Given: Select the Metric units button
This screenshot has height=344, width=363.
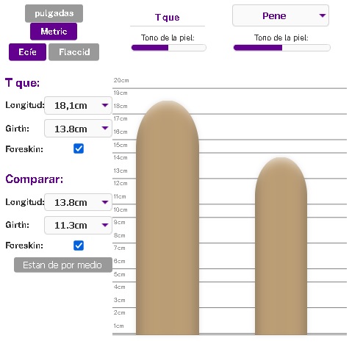Looking at the screenshot, I should pyautogui.click(x=54, y=32).
